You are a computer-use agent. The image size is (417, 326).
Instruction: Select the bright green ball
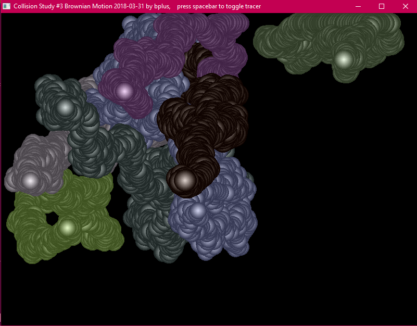tap(67, 227)
